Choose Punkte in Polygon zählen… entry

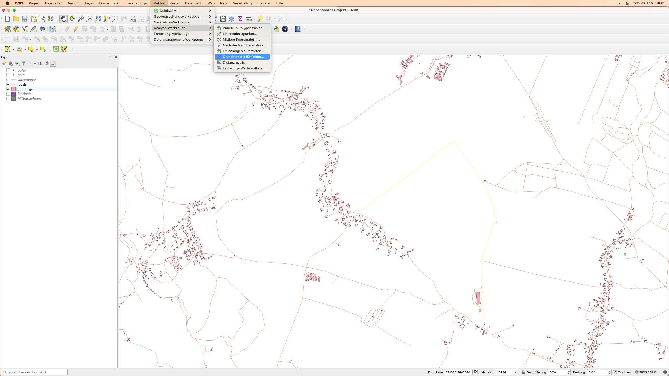(x=242, y=28)
